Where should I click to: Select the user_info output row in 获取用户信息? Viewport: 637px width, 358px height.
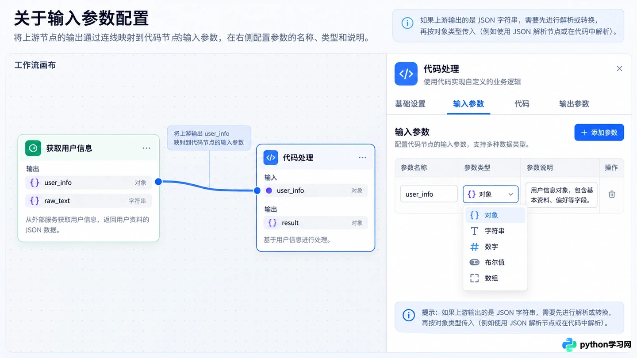coord(88,183)
